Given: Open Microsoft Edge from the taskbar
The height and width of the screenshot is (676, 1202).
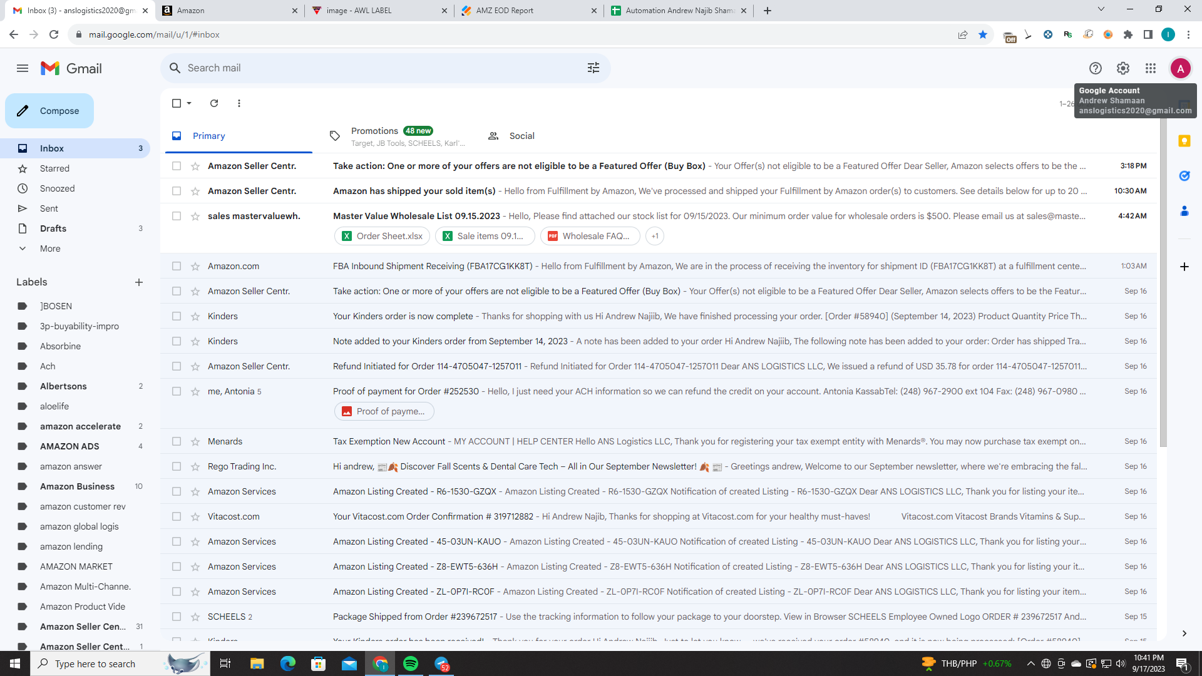Looking at the screenshot, I should 288,663.
